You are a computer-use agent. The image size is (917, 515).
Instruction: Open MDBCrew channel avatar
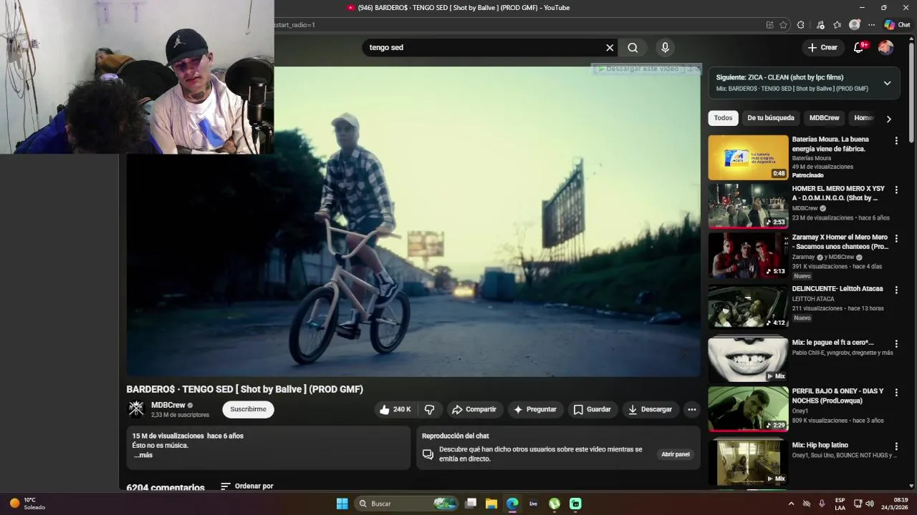[135, 409]
